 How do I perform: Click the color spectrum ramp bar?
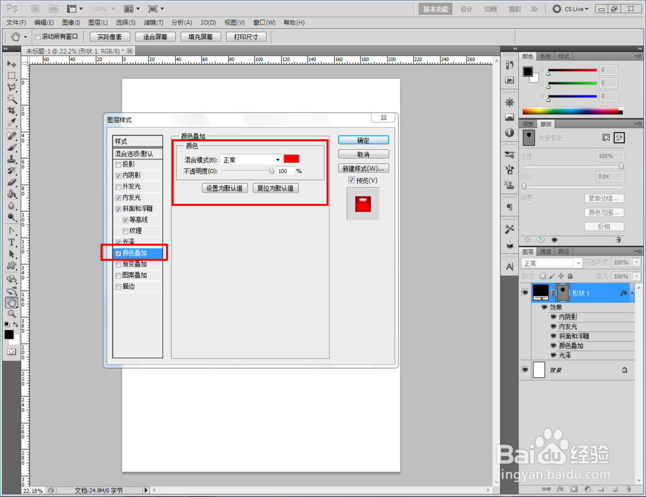click(x=572, y=111)
